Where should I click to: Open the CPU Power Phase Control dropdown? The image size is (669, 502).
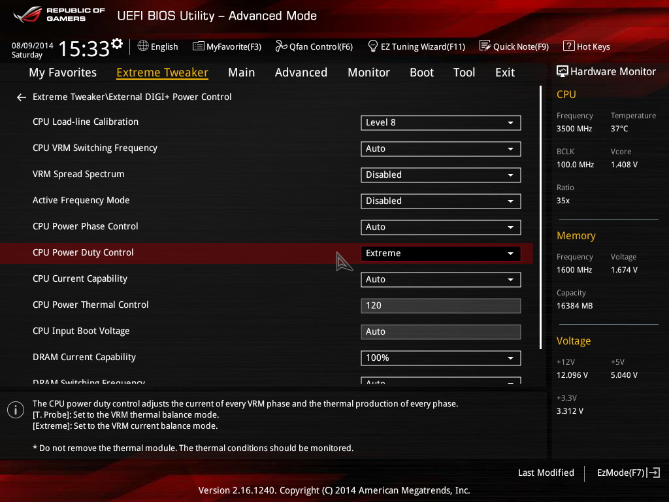coord(440,227)
